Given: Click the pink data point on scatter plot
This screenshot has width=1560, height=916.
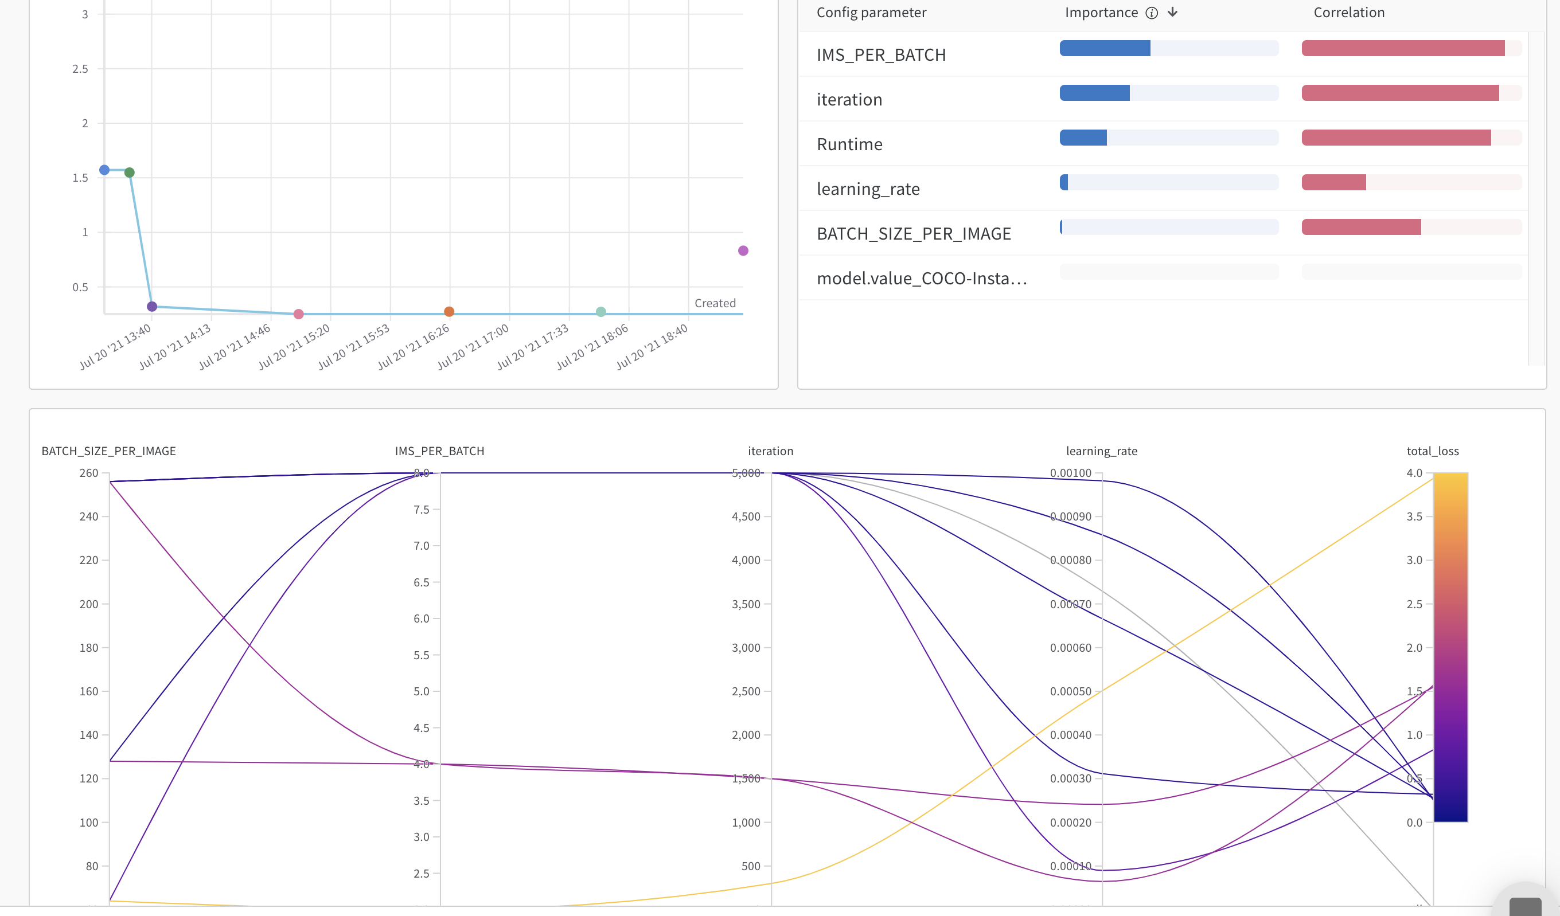Looking at the screenshot, I should 298,315.
